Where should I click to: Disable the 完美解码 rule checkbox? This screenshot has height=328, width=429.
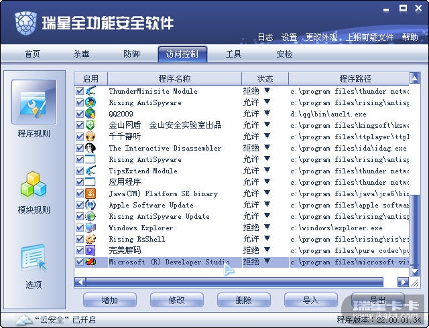tap(80, 250)
